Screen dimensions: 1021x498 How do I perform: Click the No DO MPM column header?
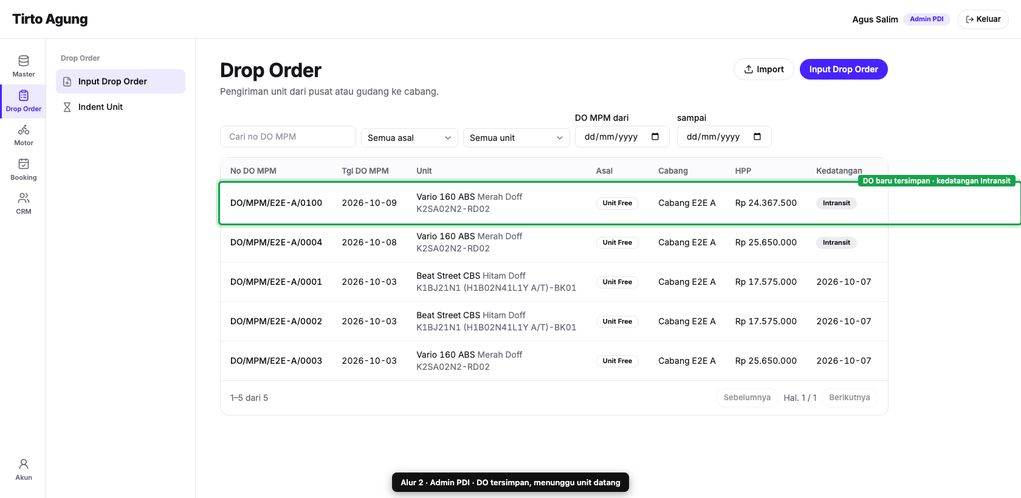pyautogui.click(x=253, y=171)
